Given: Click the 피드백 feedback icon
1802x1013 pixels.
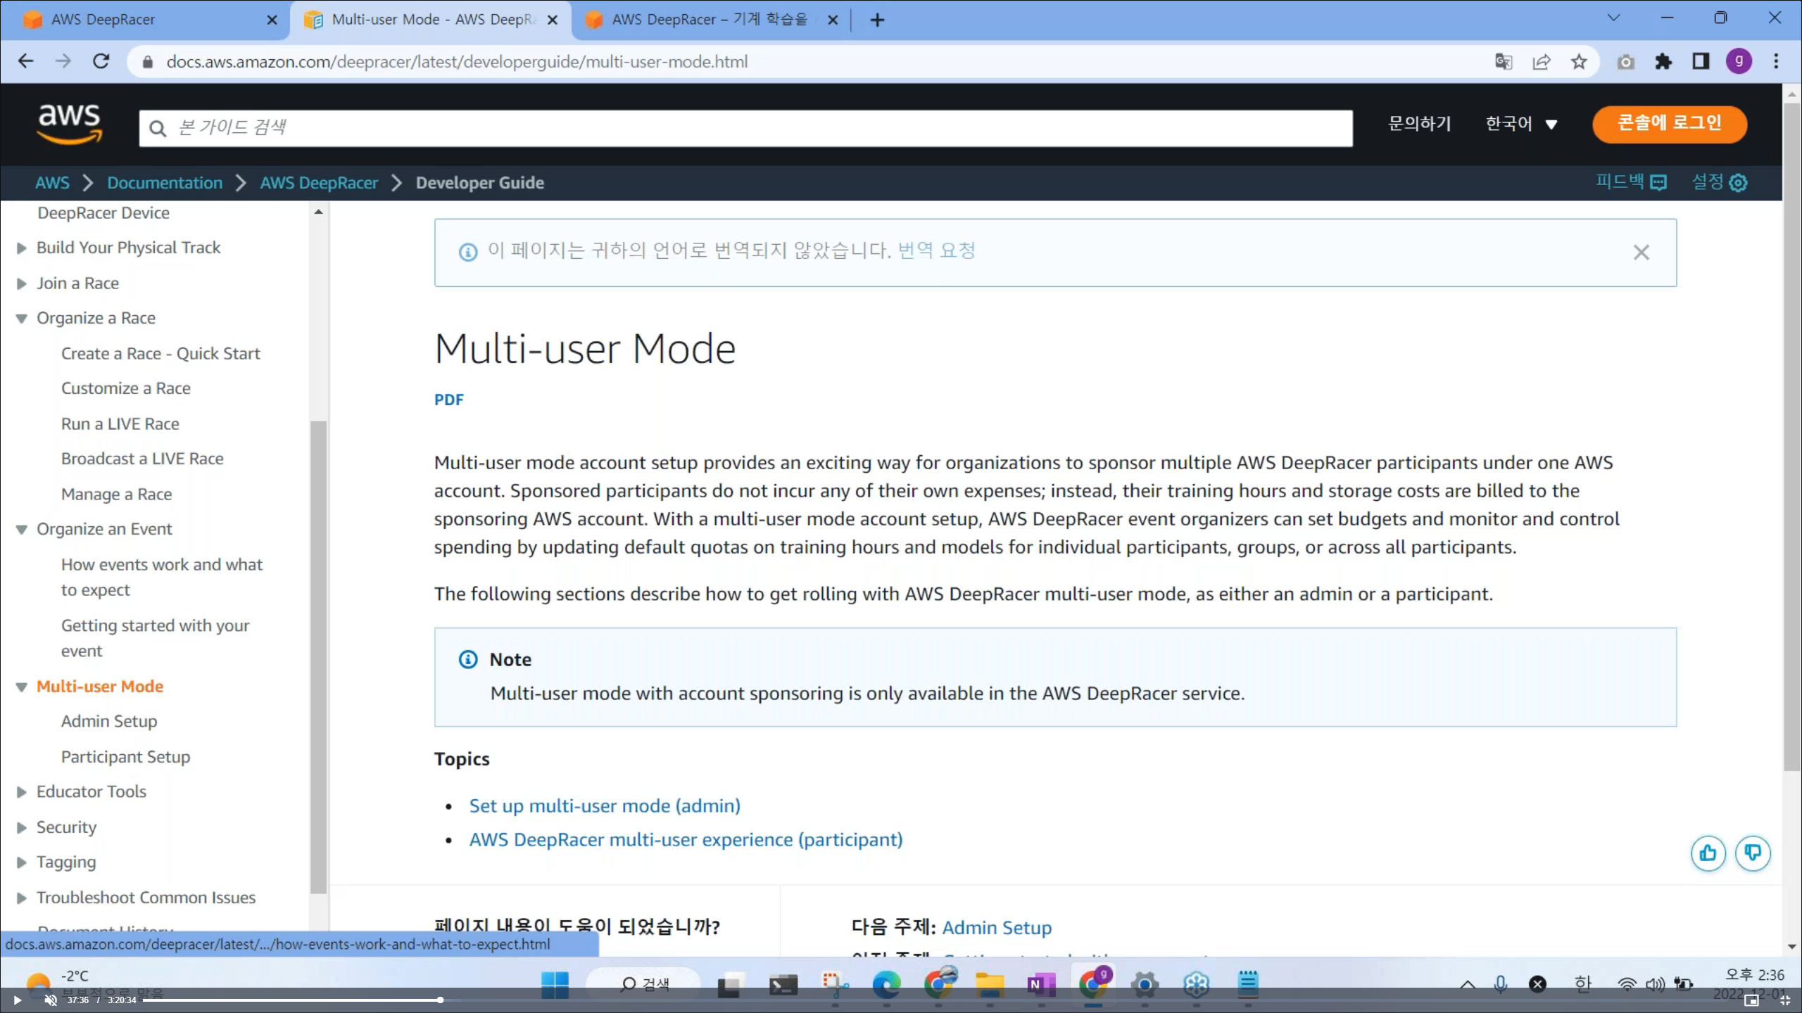Looking at the screenshot, I should pos(1658,183).
